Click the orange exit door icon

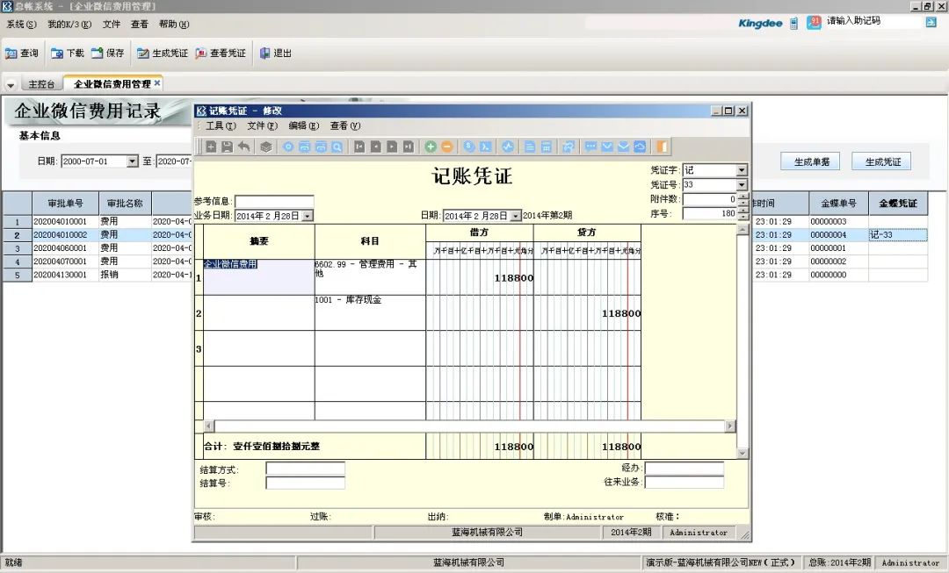click(663, 147)
